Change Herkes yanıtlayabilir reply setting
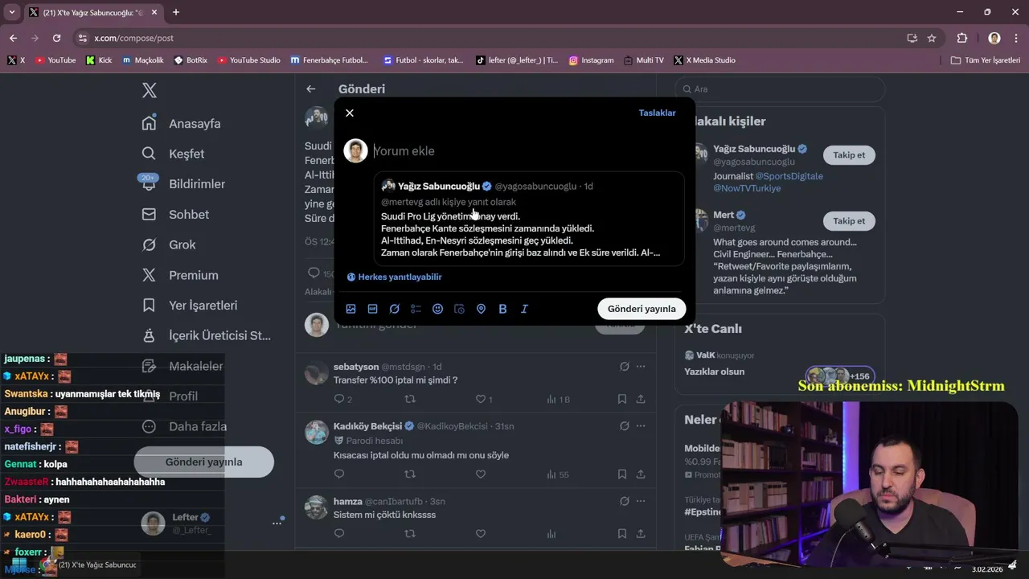The height and width of the screenshot is (579, 1029). click(x=394, y=277)
